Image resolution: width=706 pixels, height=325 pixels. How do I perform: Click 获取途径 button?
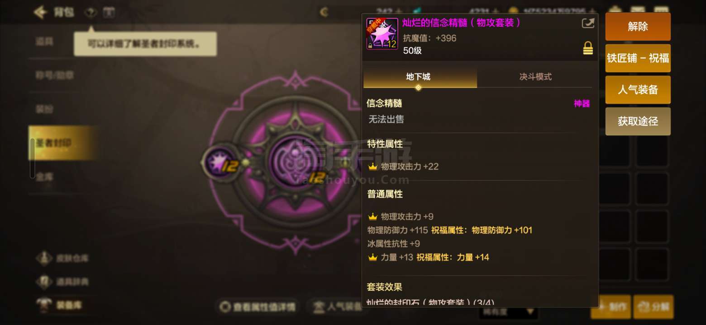638,121
